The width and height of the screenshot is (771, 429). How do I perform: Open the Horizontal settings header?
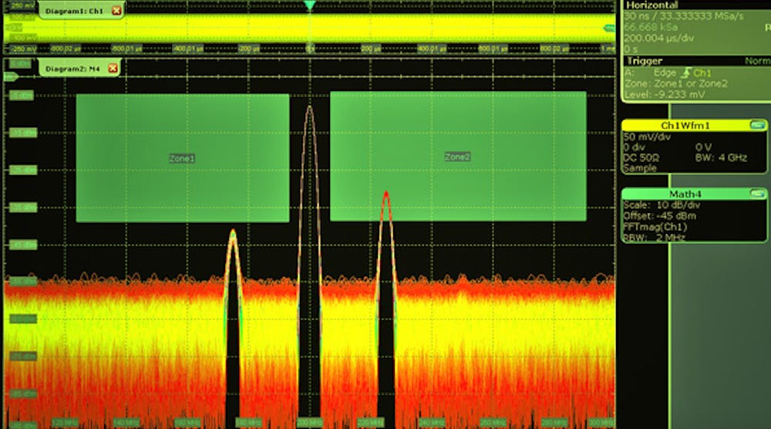coord(651,5)
